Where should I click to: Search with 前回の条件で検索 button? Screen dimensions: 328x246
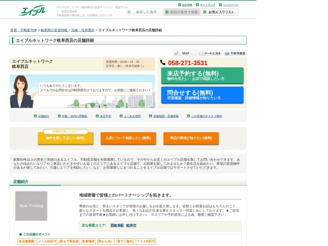(182, 12)
